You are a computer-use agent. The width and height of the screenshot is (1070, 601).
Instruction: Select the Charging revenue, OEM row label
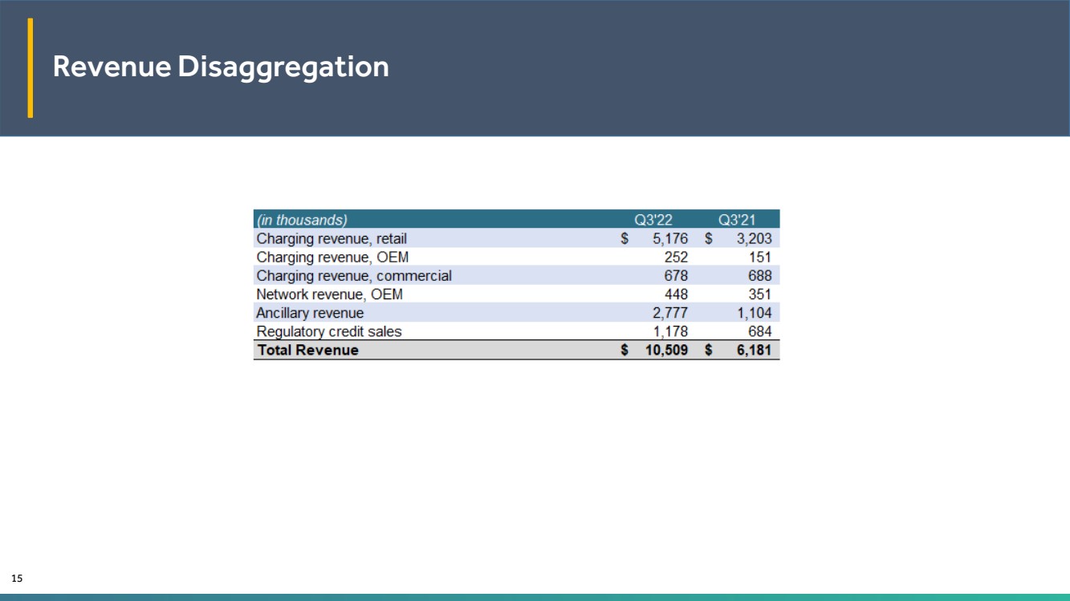tap(332, 257)
